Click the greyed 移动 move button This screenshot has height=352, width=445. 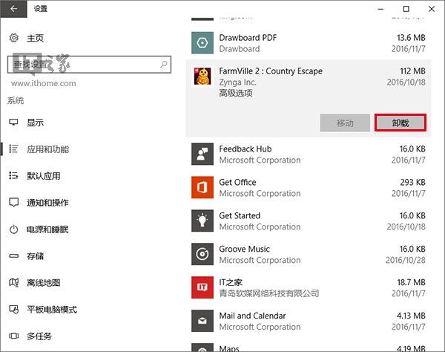pos(345,123)
